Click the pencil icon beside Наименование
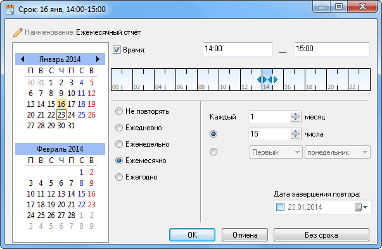Screen dimensions: 382x249 click(x=18, y=32)
